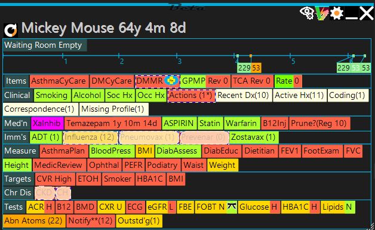Click the ASPIRIN medication tile
Viewport: 375px width, 230px height.
179,123
